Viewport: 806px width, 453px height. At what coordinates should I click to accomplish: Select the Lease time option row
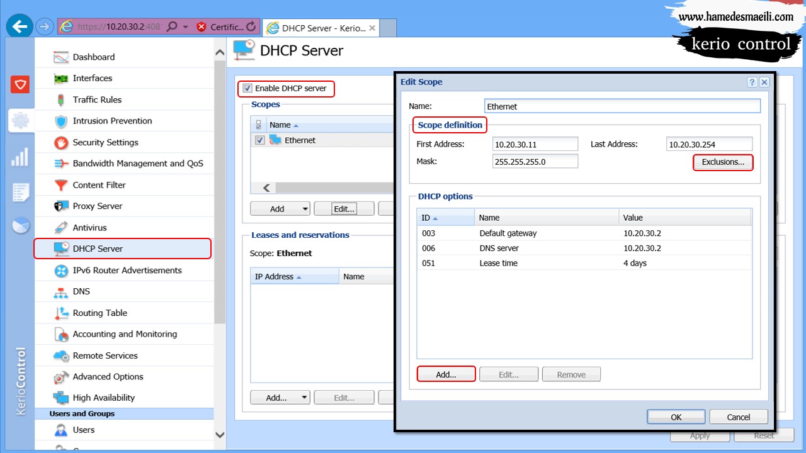[584, 263]
